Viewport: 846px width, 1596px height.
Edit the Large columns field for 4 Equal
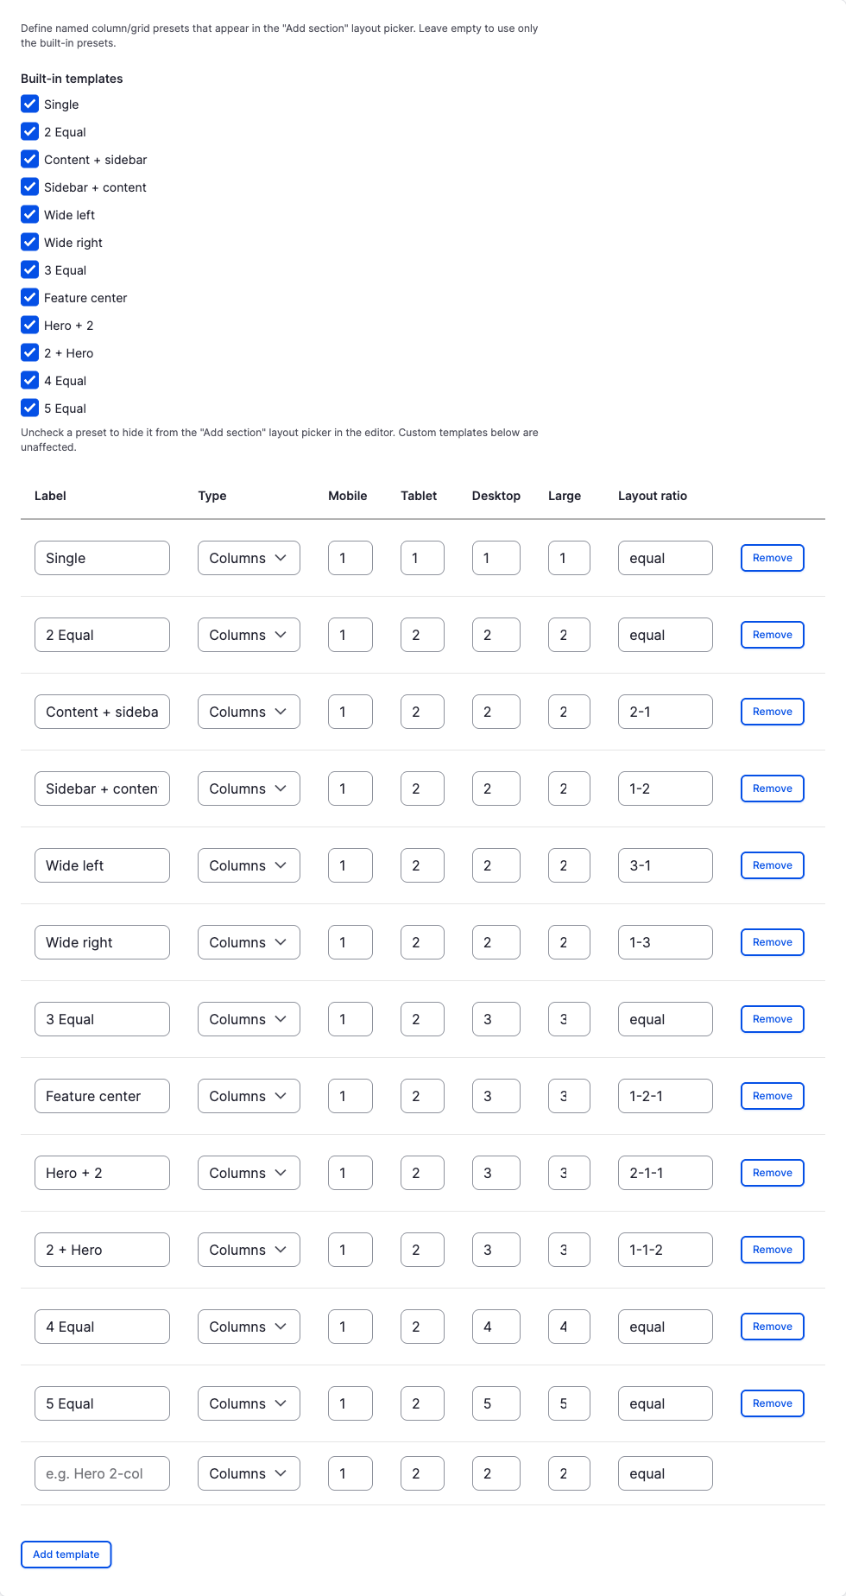pyautogui.click(x=569, y=1327)
